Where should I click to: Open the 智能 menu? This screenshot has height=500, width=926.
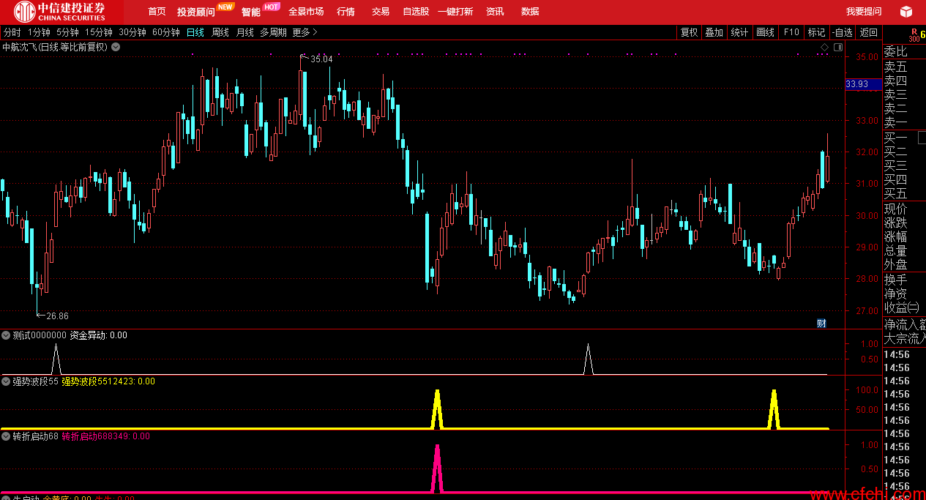tap(251, 12)
